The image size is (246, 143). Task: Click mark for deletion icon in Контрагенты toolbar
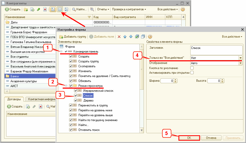(45, 10)
